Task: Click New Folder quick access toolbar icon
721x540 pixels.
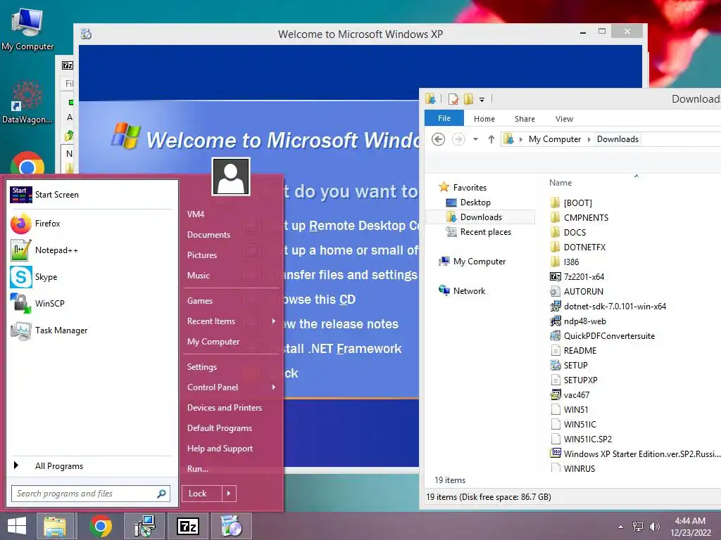Action: (x=468, y=98)
